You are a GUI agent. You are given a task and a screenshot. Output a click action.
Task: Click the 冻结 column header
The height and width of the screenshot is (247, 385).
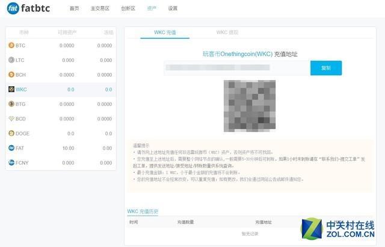(108, 33)
